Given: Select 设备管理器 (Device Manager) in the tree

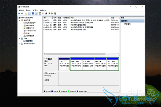Looking at the screenshot, I should [x=30, y=36].
